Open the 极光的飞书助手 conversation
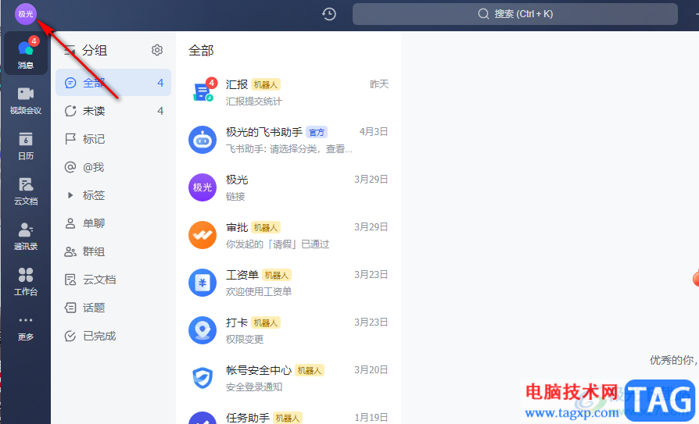This screenshot has height=424, width=699. coord(289,140)
